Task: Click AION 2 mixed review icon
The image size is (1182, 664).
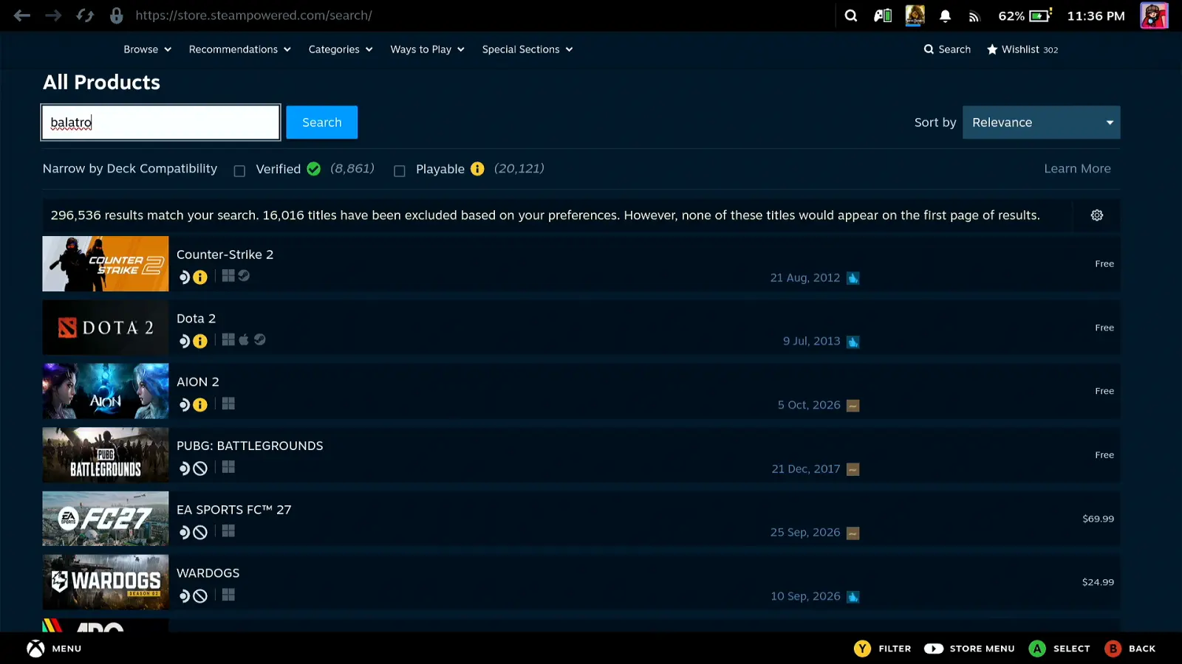Action: [x=853, y=406]
